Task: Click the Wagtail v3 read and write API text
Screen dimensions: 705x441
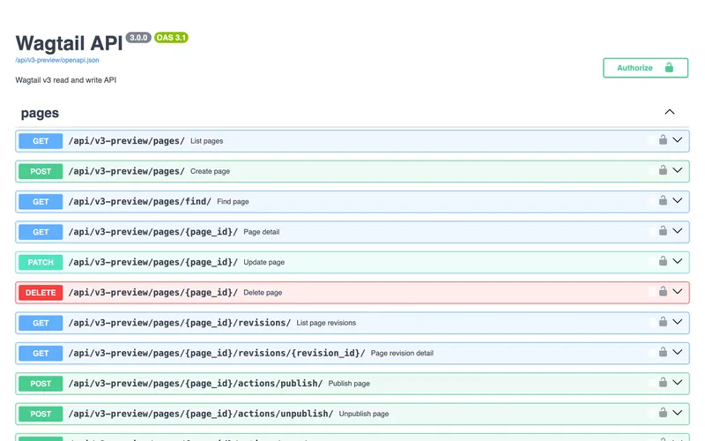Action: click(65, 80)
